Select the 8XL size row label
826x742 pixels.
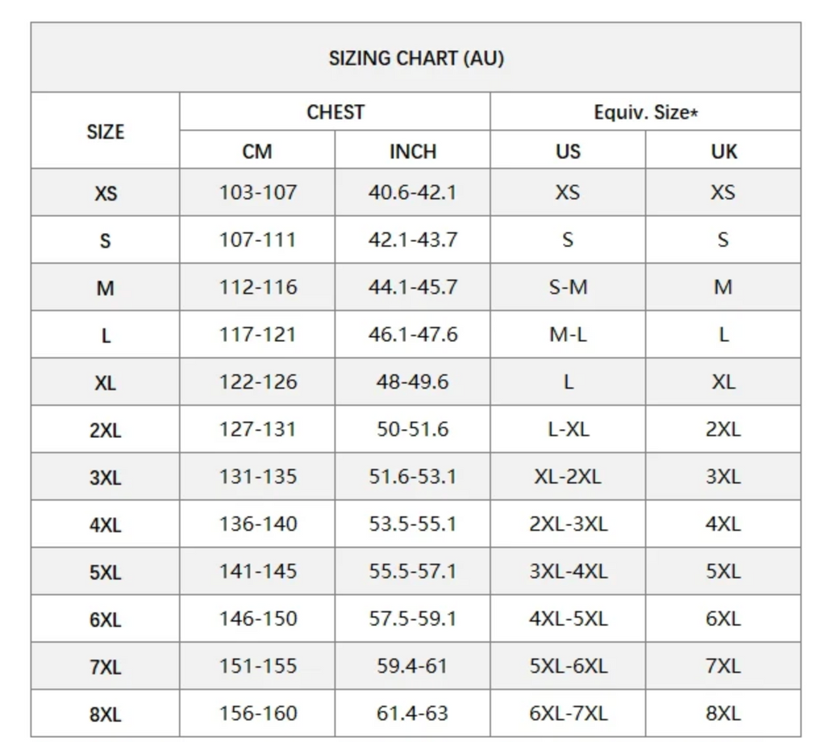tap(106, 714)
